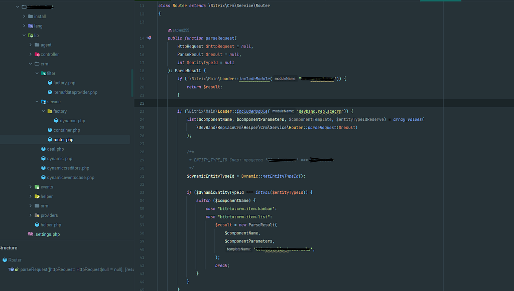Expand the install folder
The image size is (514, 291).
point(24,16)
